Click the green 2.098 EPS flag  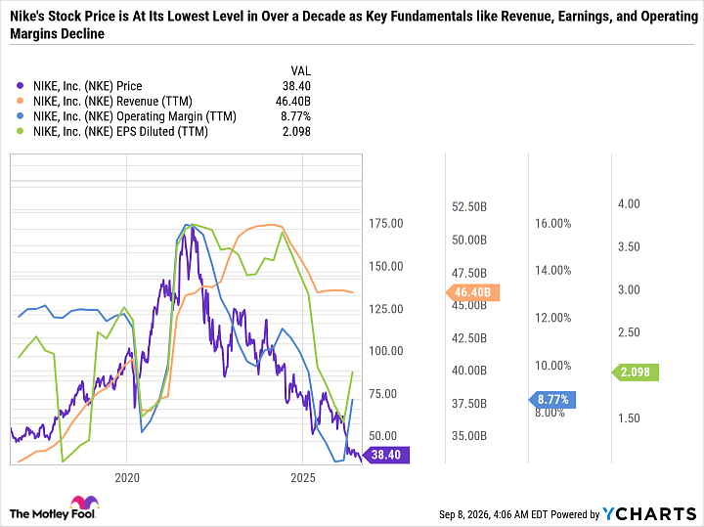coord(635,373)
